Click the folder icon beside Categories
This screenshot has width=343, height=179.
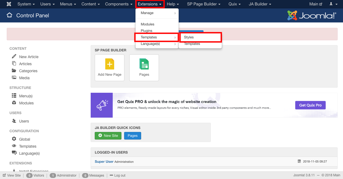click(x=14, y=71)
